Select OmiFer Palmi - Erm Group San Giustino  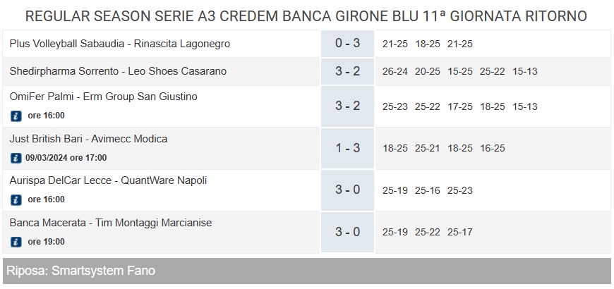point(103,97)
